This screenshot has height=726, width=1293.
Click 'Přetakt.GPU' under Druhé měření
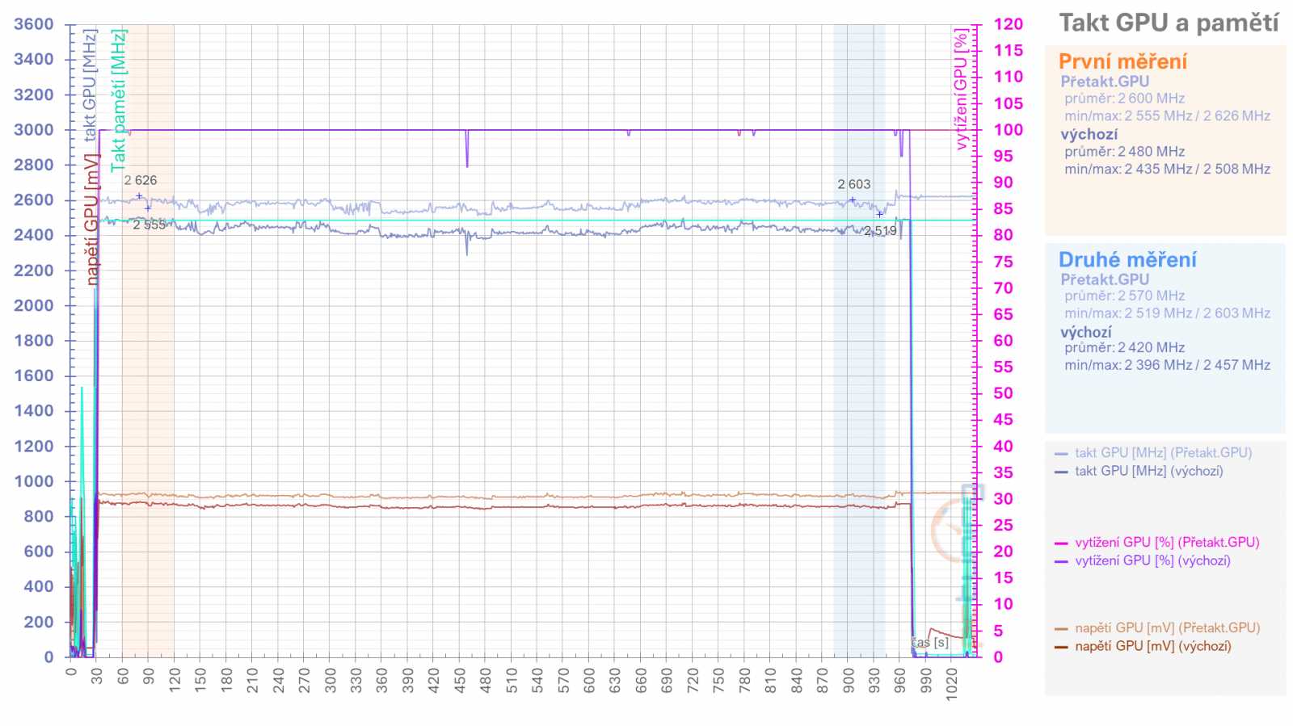(x=1105, y=279)
